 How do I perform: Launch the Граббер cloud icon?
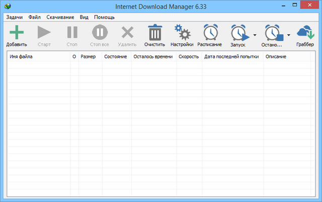click(x=305, y=33)
